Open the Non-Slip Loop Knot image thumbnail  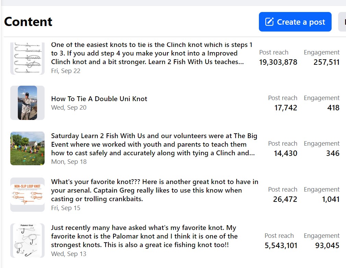27,194
